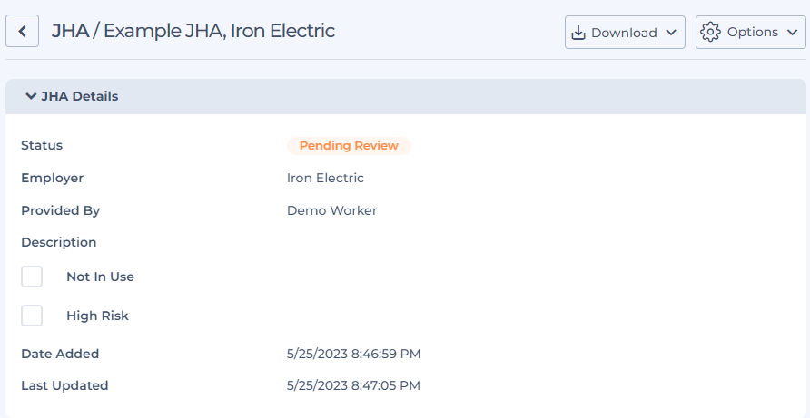Click the Demo Worker provider name
Image resolution: width=810 pixels, height=418 pixels.
(332, 210)
